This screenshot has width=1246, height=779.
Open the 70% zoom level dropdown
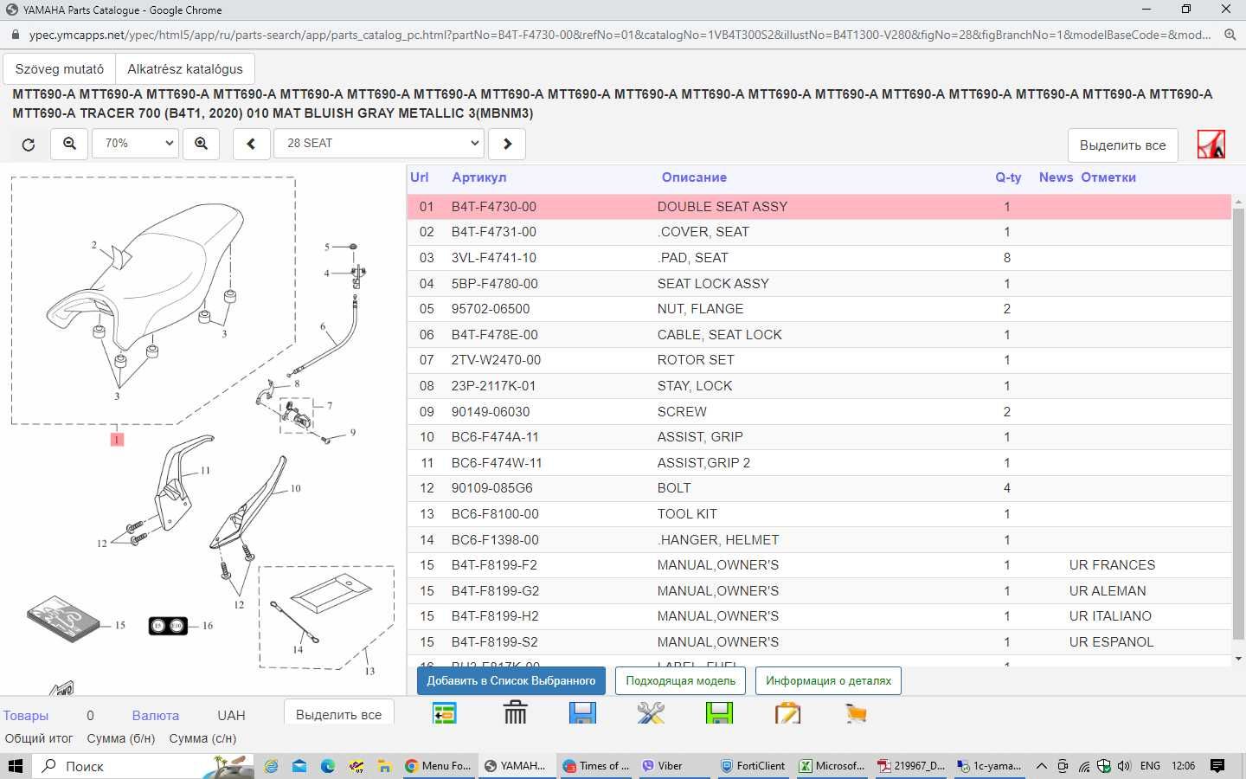[136, 144]
